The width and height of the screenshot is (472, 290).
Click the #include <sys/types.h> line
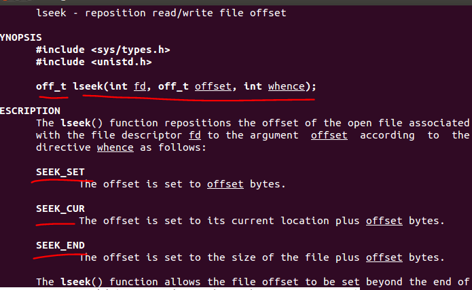point(103,50)
